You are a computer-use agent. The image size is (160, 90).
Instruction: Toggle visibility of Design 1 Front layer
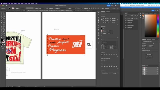[x=125, y=29]
